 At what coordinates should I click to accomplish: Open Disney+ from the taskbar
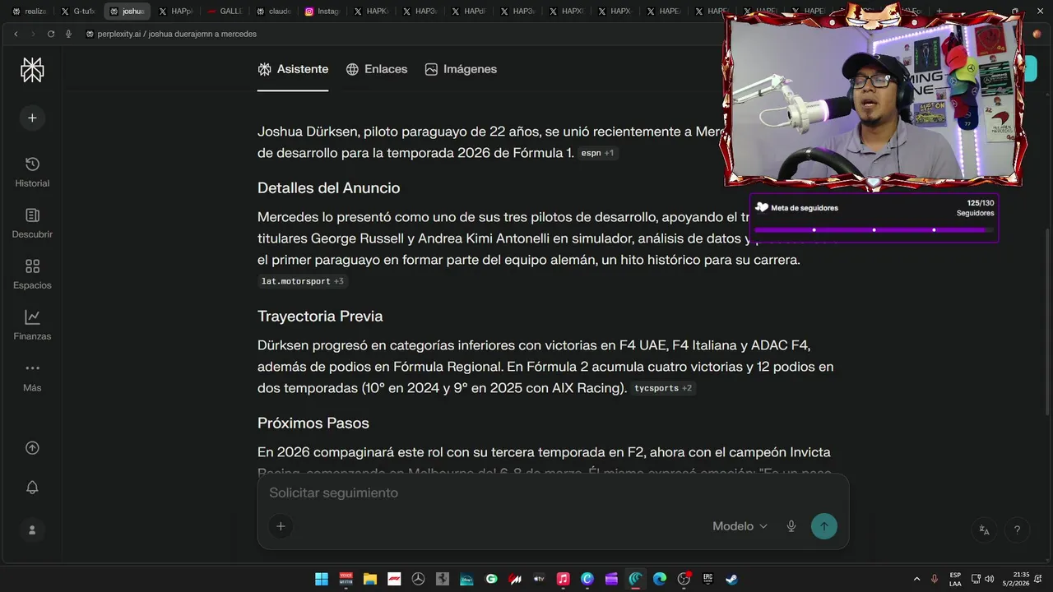466,579
